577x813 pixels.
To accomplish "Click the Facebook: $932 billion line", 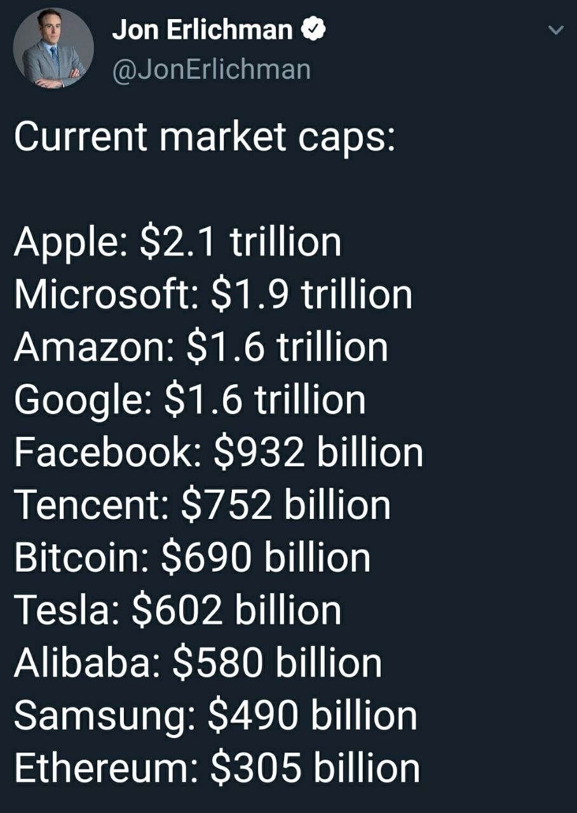I will coord(218,454).
